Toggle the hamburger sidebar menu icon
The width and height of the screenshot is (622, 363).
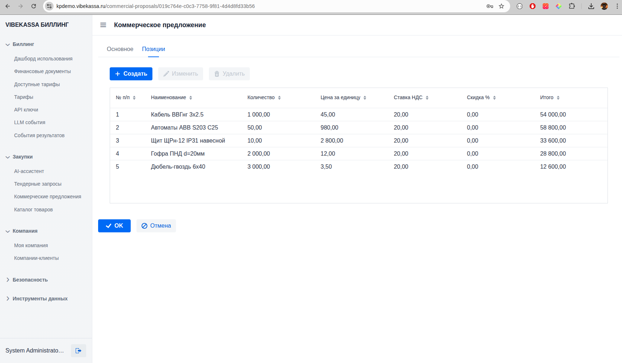coord(103,25)
